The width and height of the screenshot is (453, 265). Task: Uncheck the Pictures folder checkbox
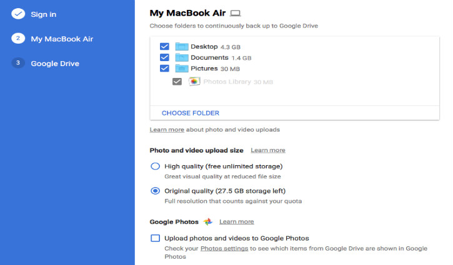pos(164,69)
